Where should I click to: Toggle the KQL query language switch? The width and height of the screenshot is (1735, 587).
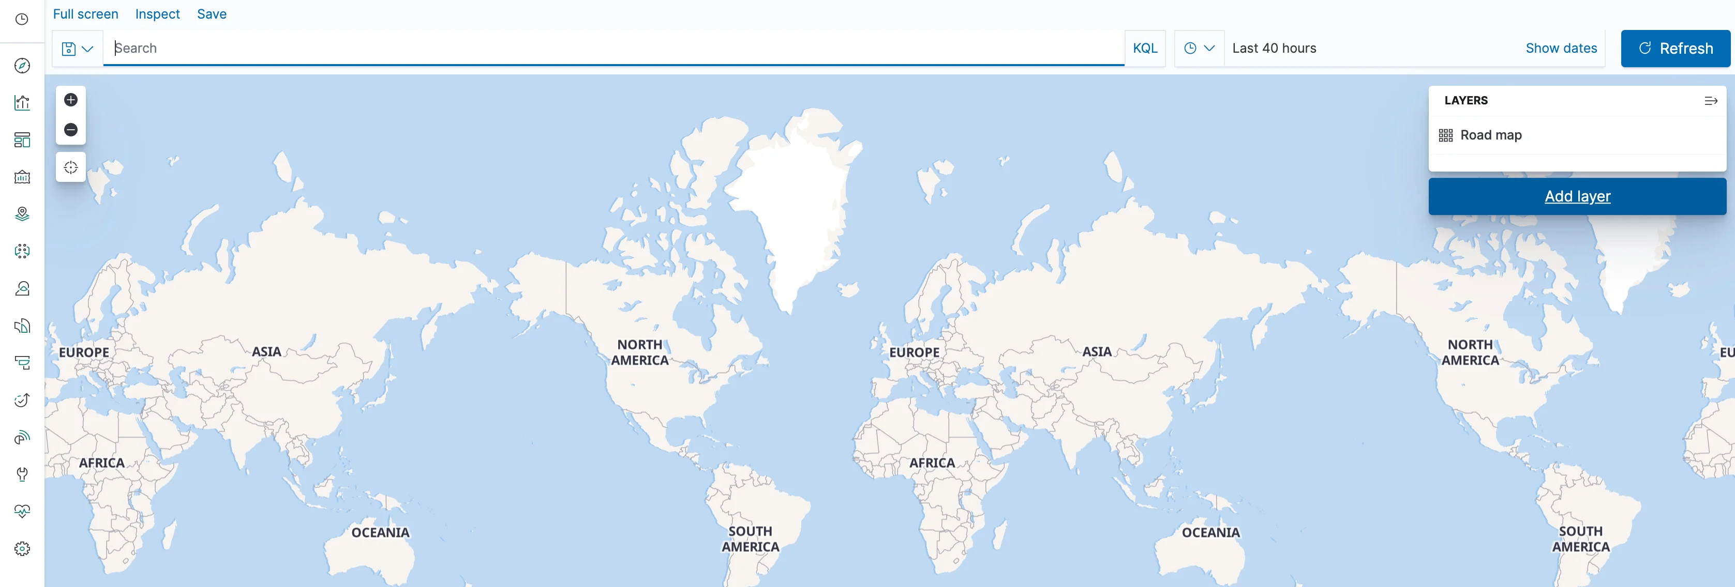pyautogui.click(x=1144, y=49)
